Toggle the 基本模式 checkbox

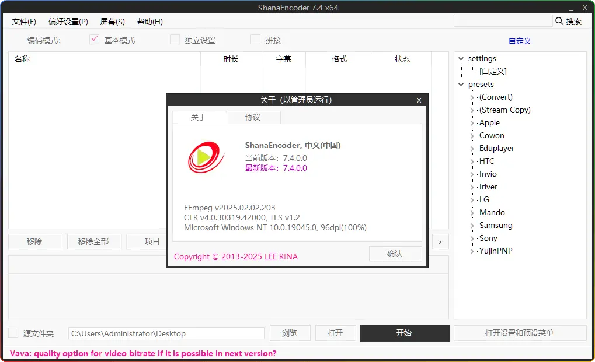click(94, 40)
